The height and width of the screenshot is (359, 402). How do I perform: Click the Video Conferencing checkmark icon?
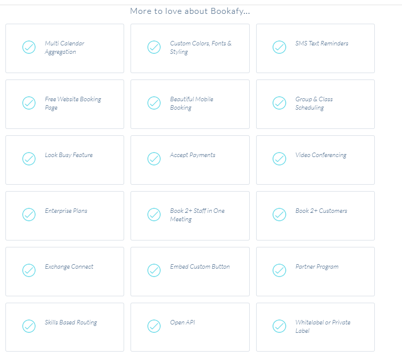tap(279, 159)
